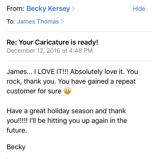
Task: Click the December 12, 2016 date line
Action: [x=50, y=51]
